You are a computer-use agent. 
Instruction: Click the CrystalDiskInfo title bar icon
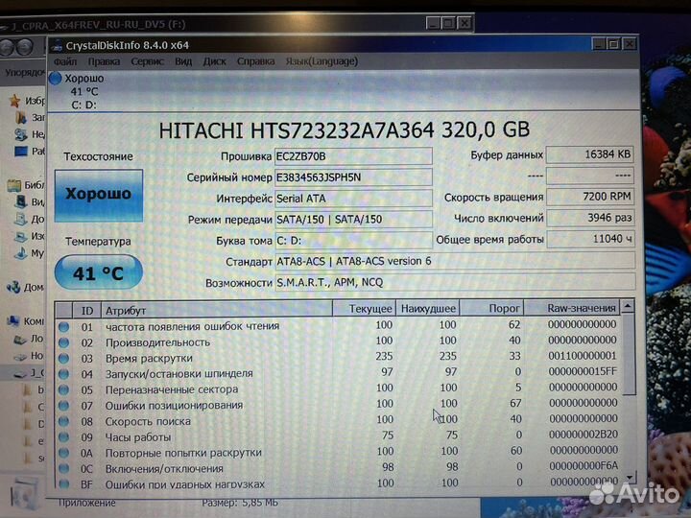click(57, 45)
